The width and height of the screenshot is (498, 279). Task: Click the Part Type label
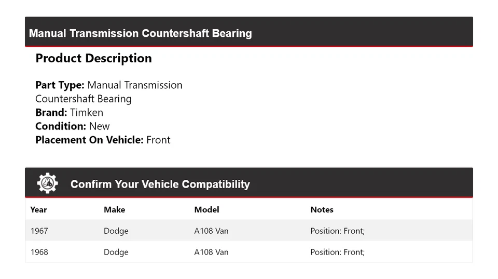[60, 85]
